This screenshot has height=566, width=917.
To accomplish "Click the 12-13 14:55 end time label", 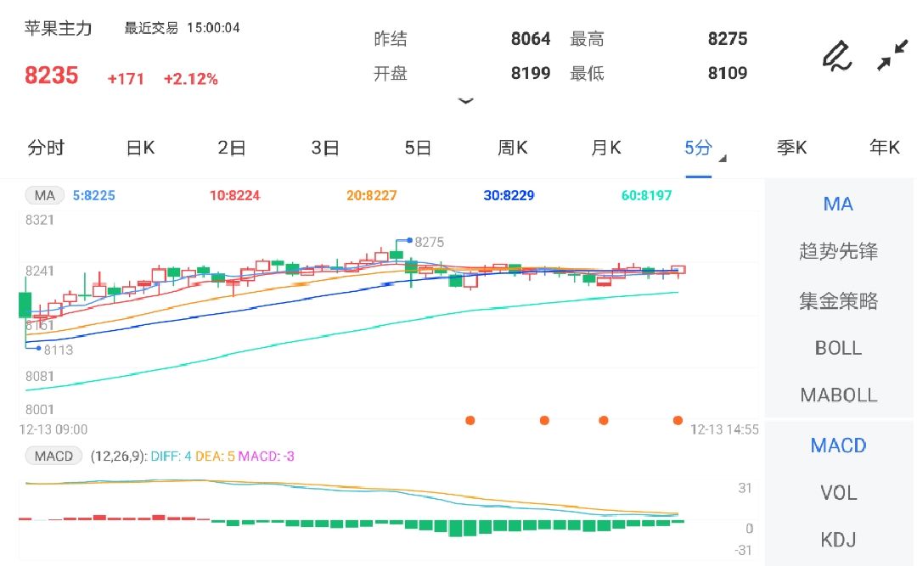I will click(724, 429).
